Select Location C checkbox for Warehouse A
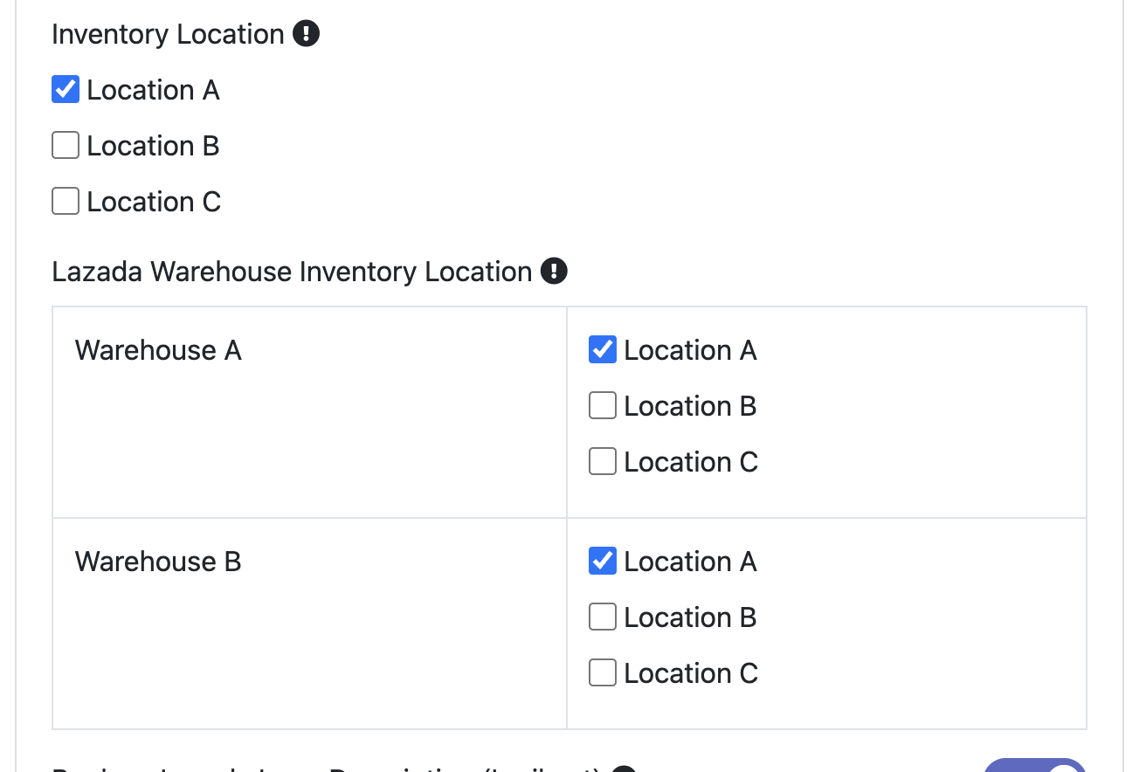Screen dimensions: 1139x772 coord(603,462)
